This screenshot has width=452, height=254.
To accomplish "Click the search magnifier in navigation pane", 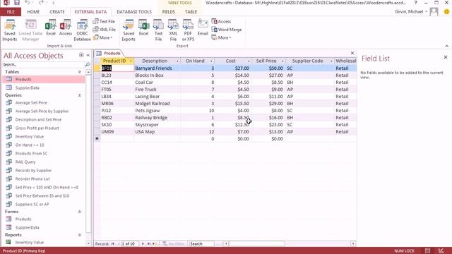I will (x=87, y=64).
